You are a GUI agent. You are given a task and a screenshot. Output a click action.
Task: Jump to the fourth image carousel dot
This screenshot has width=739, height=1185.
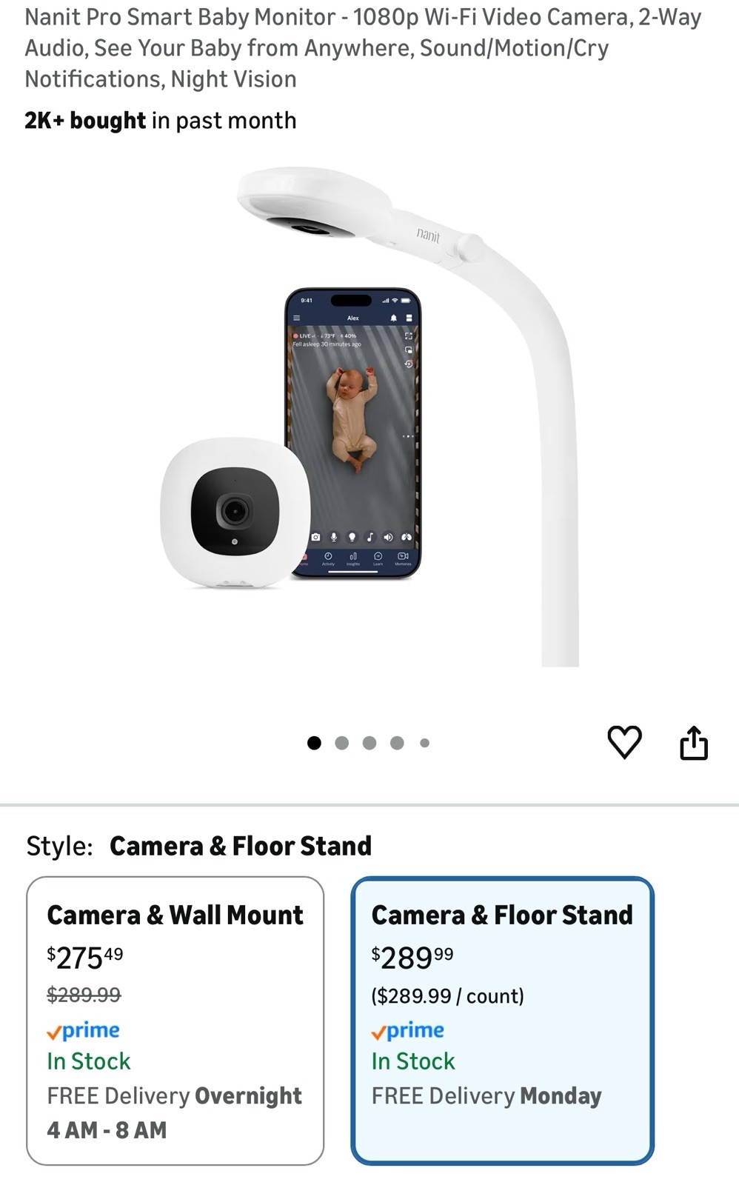click(397, 743)
